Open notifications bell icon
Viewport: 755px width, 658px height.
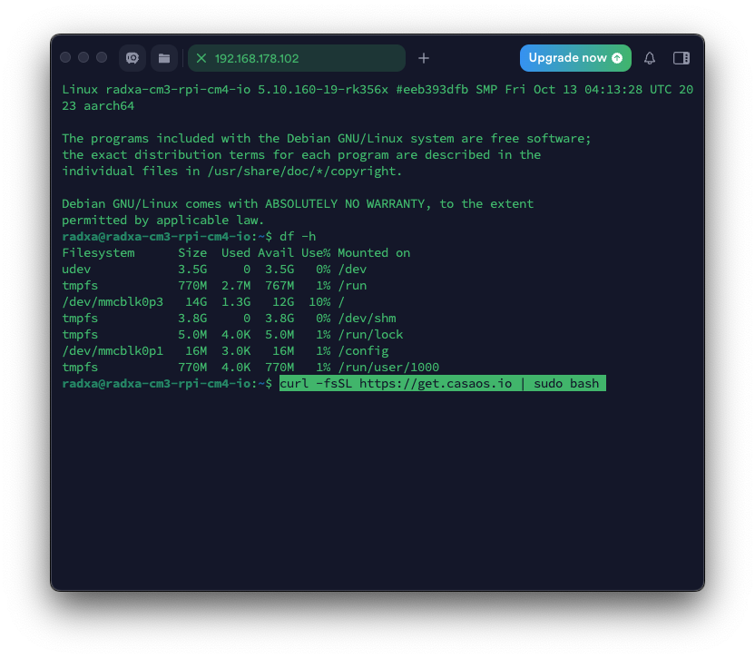pyautogui.click(x=650, y=58)
